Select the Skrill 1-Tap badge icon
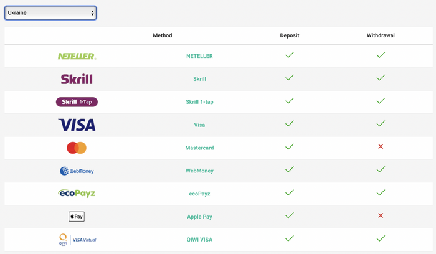This screenshot has width=436, height=254. pos(77,102)
